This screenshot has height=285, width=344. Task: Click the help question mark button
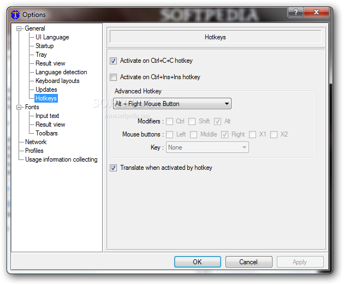(x=295, y=12)
